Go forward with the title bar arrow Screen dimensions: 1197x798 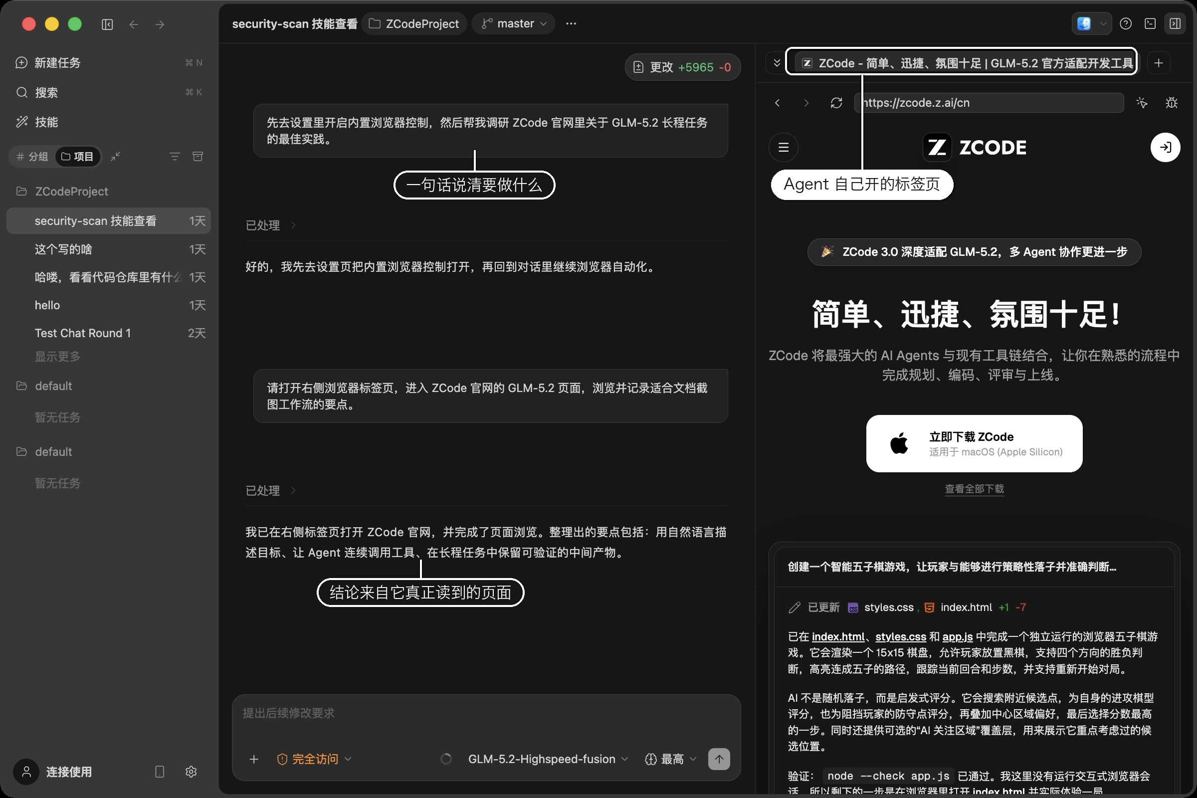pos(160,24)
